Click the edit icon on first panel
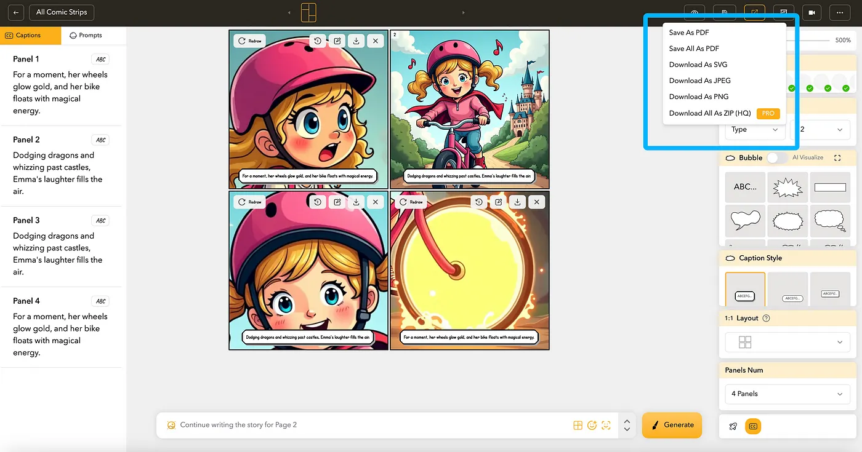Image resolution: width=862 pixels, height=452 pixels. point(337,41)
